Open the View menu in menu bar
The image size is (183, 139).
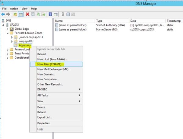[24, 9]
